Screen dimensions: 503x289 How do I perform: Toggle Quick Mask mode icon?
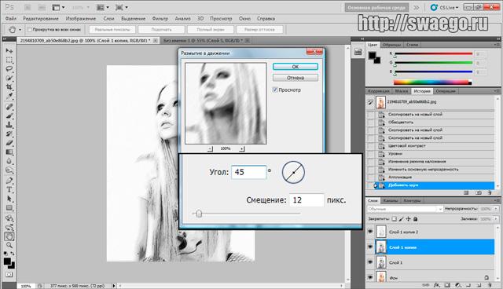(9, 275)
